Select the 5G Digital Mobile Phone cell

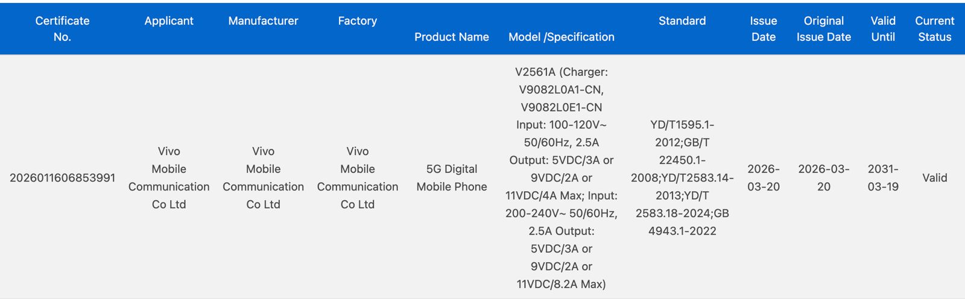point(451,178)
